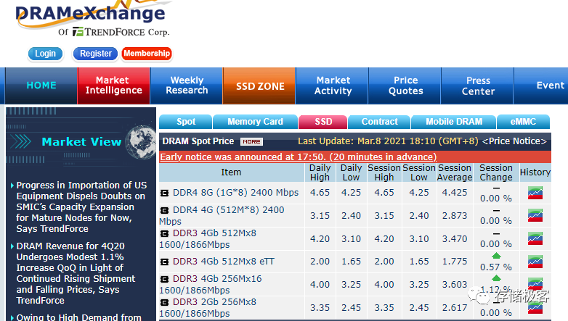Go to HOME in navigation bar
Viewport: 568px width, 321px height.
click(x=41, y=86)
